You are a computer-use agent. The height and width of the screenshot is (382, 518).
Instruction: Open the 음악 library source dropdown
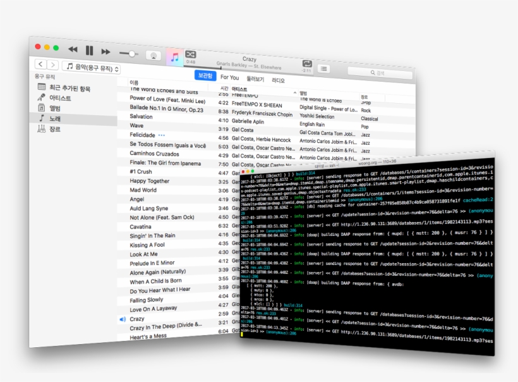pos(91,67)
